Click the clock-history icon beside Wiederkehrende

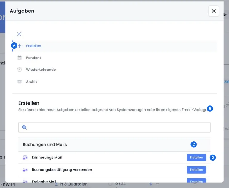(20, 70)
